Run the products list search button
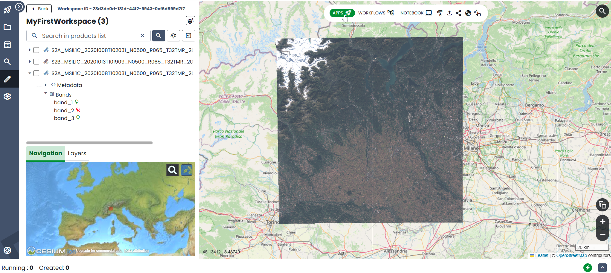Viewport: 611px width, 273px height. tap(159, 36)
